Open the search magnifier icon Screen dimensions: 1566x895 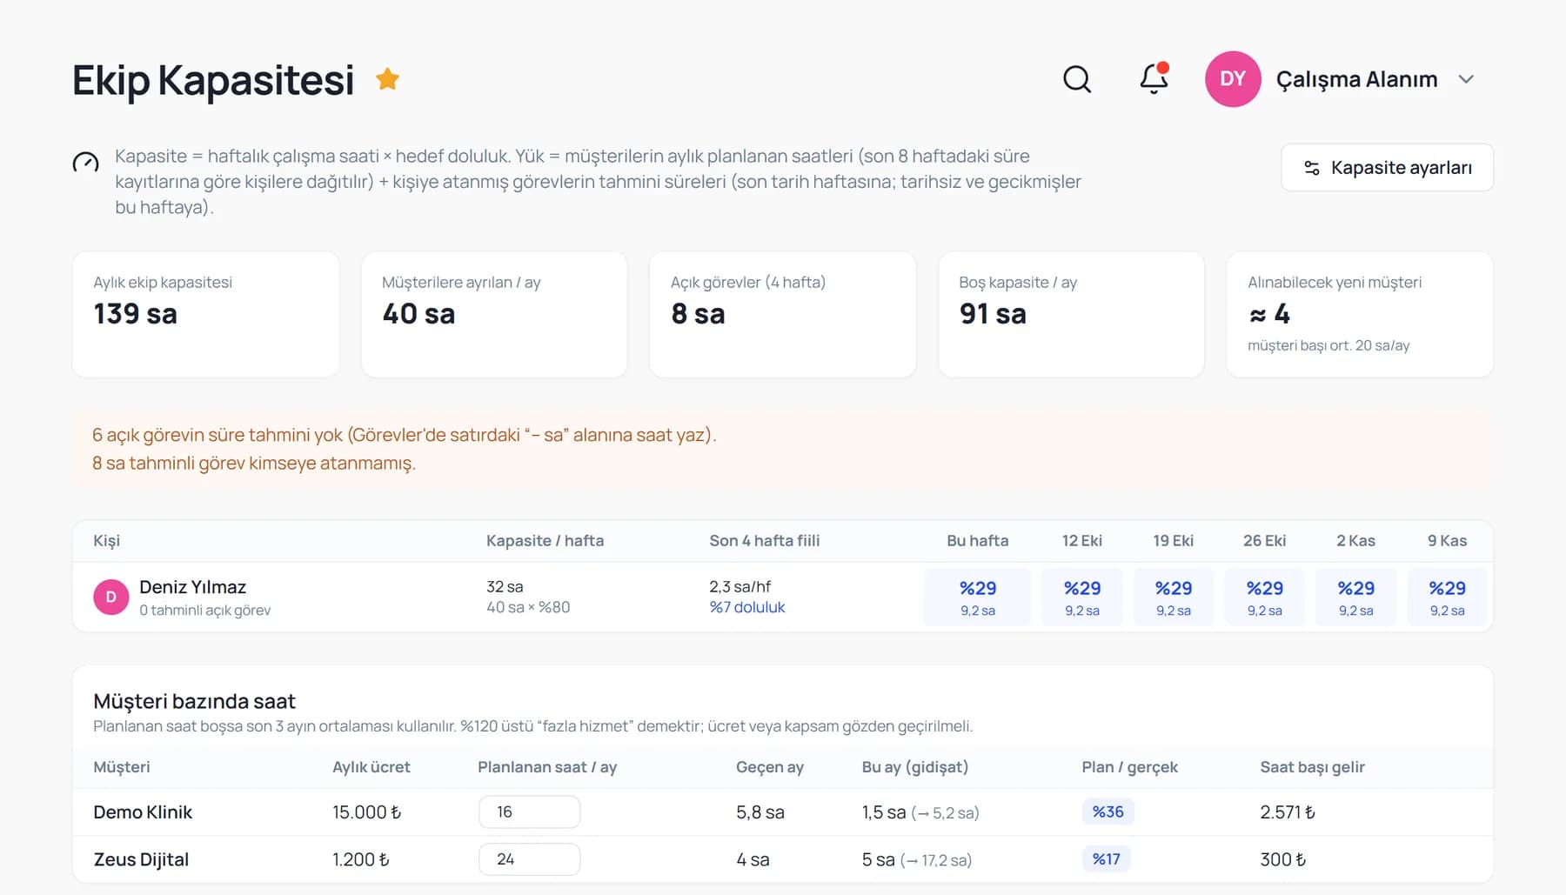(1077, 79)
